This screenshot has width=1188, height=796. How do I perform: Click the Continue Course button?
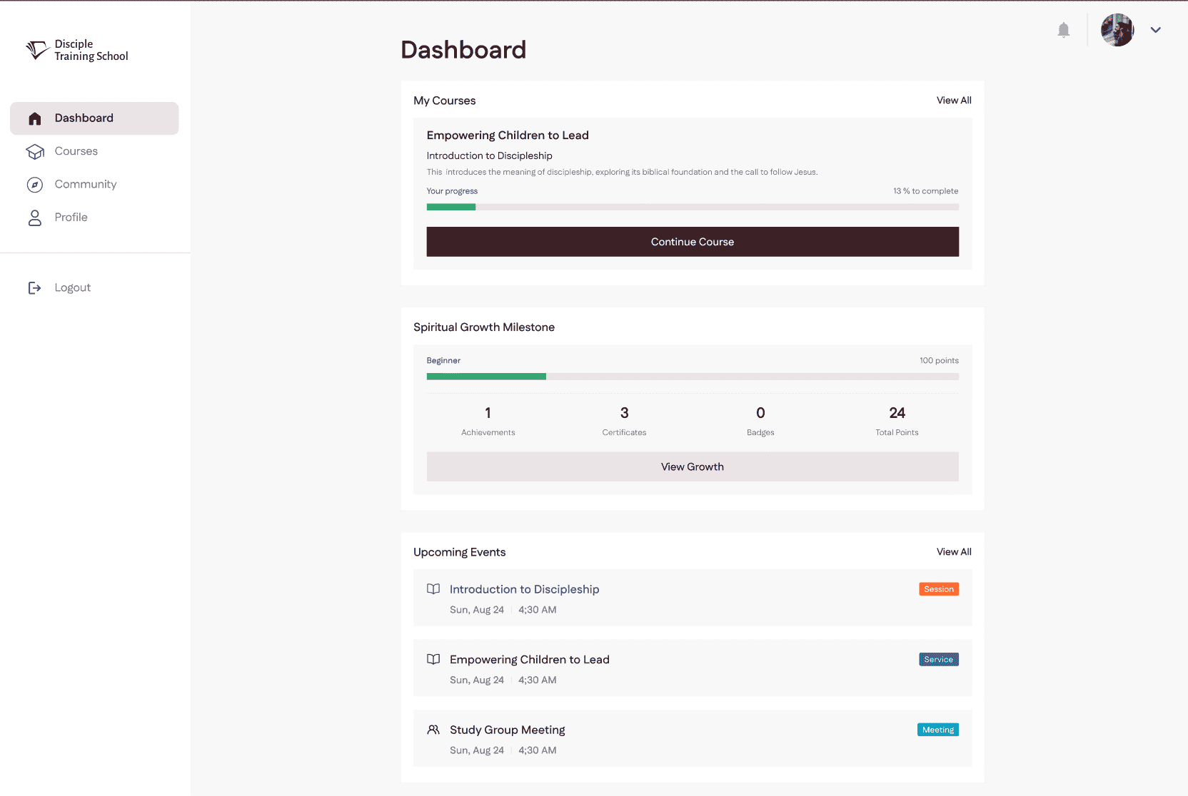point(693,242)
